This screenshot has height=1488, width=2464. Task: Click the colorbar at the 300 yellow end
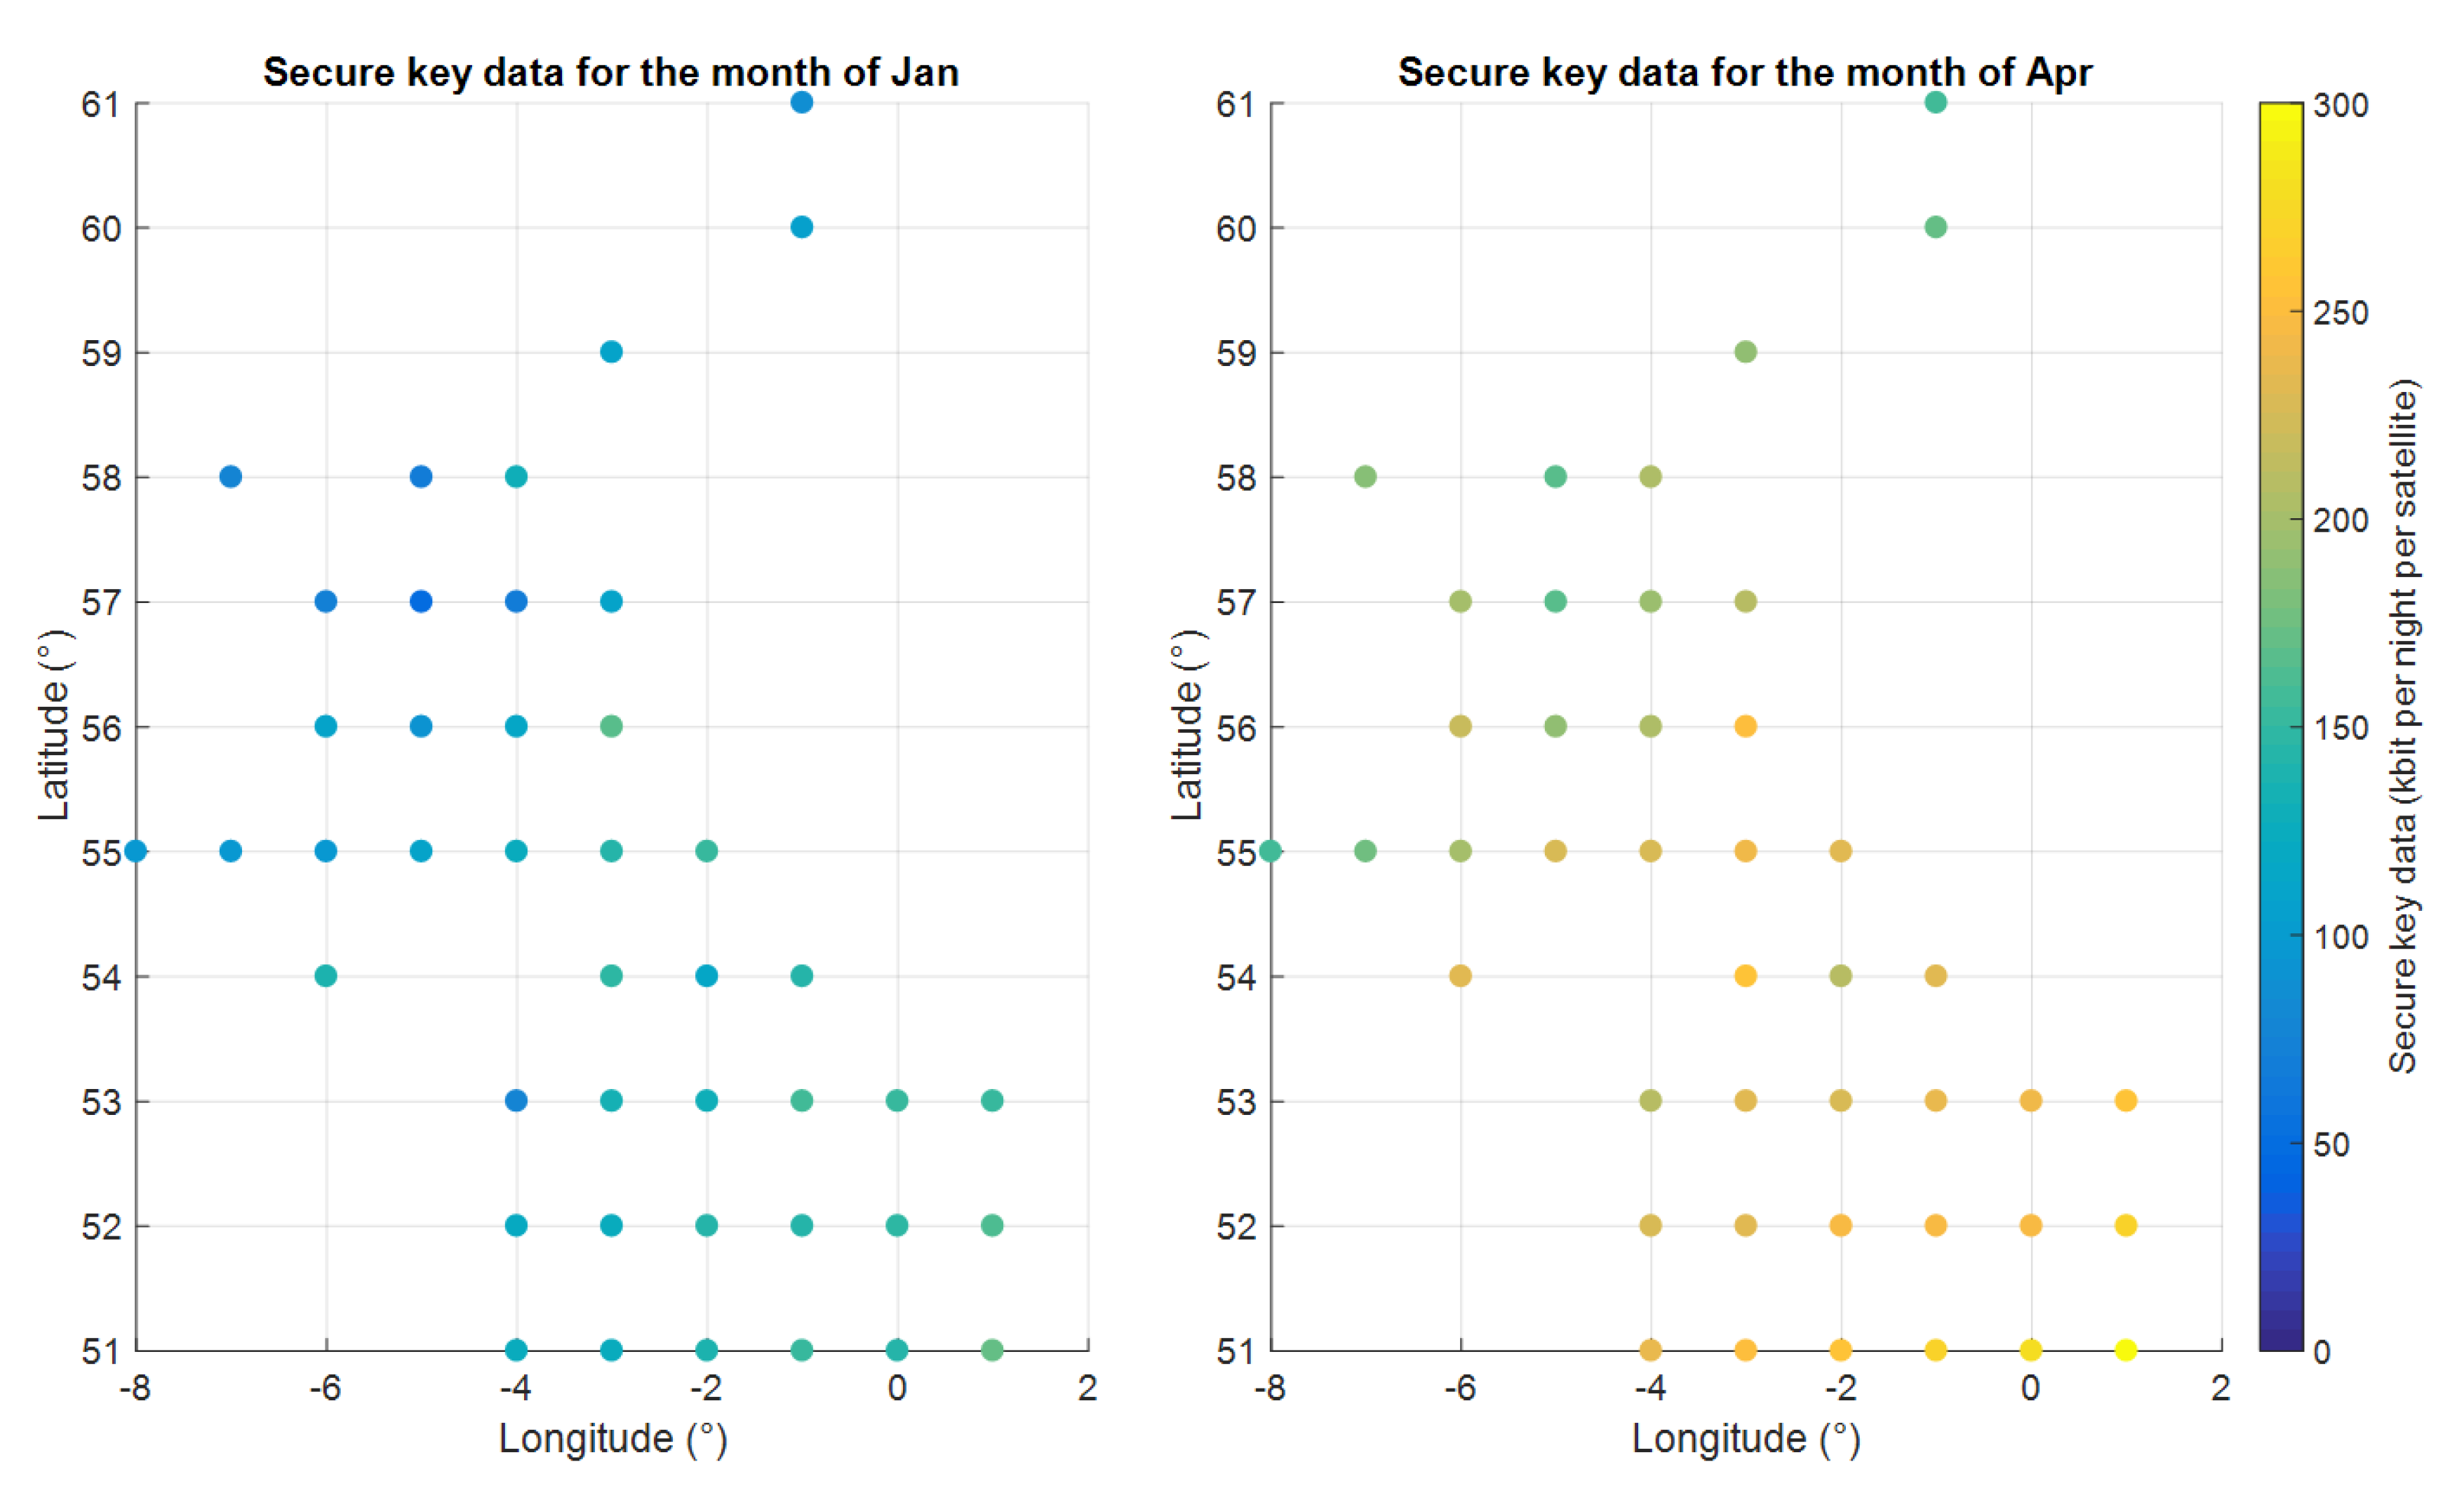pyautogui.click(x=2280, y=110)
